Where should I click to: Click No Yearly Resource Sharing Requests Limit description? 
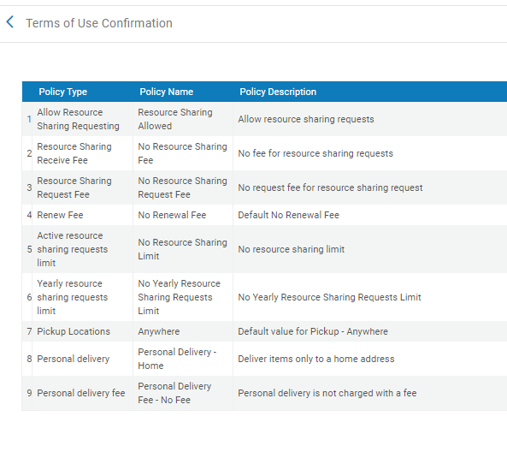(x=329, y=297)
